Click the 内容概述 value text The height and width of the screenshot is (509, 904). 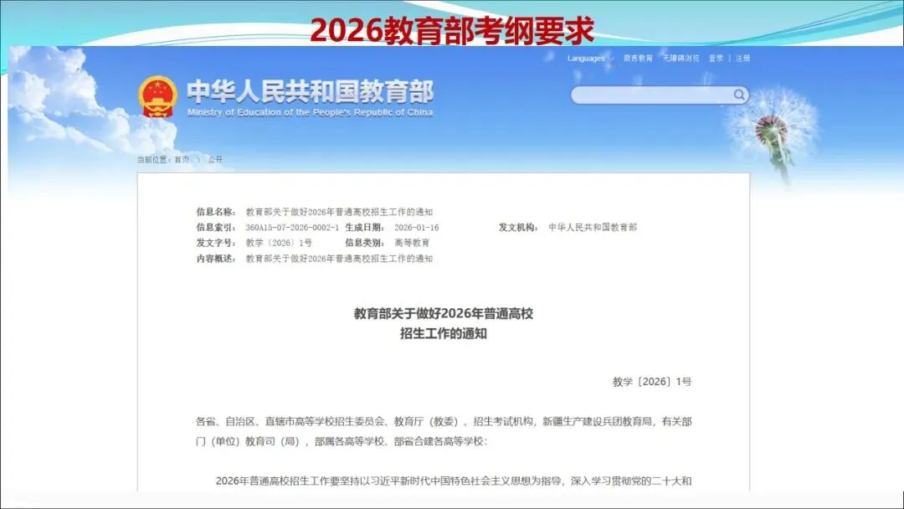coord(339,259)
